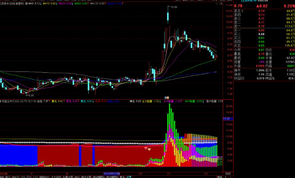Click the 青龙 9.81 indicator value
This screenshot has width=295, height=178.
87,101
